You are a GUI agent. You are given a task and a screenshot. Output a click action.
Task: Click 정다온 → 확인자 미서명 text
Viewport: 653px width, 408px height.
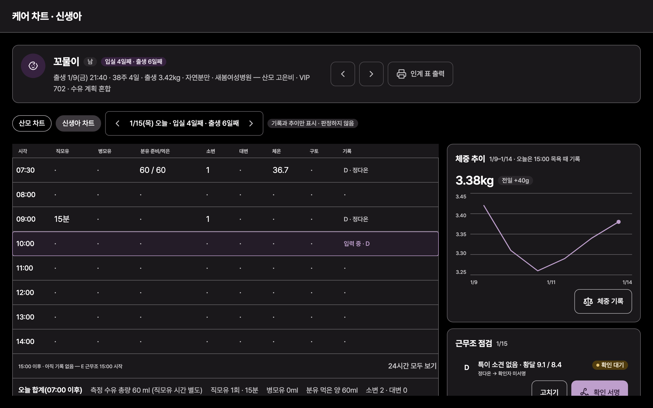[502, 374]
